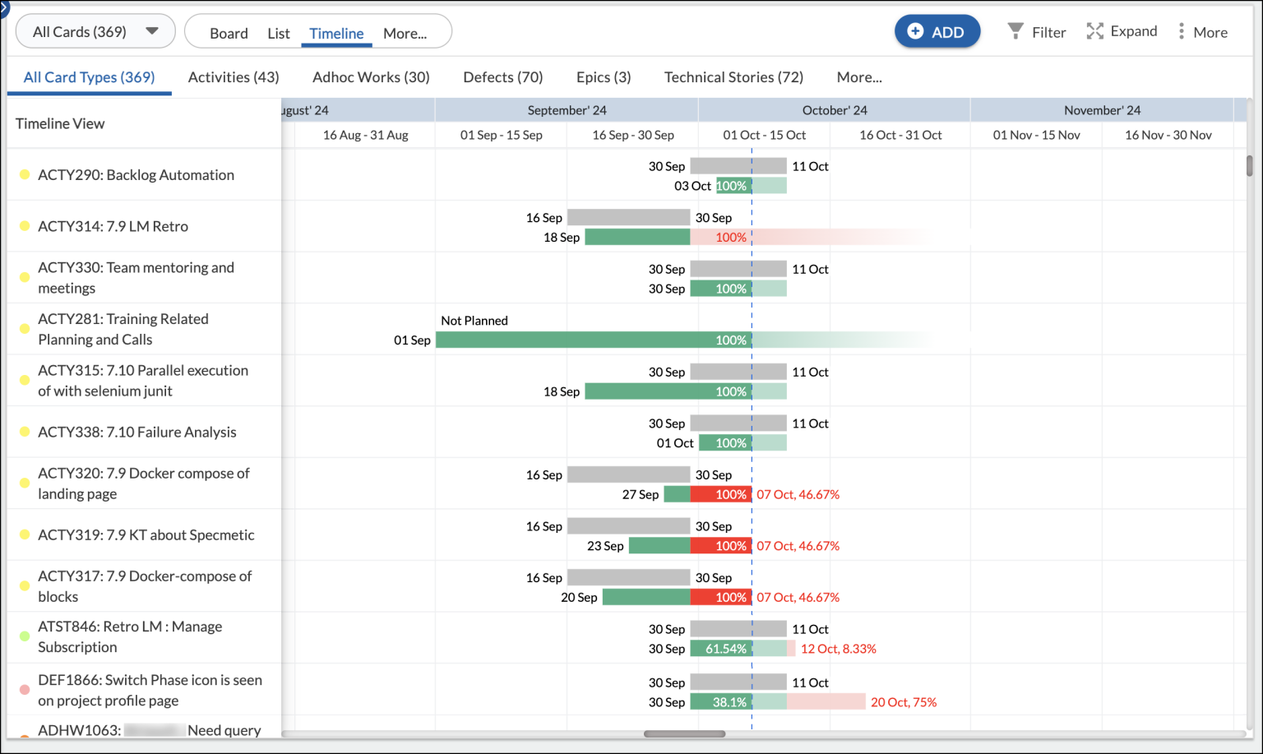1263x754 pixels.
Task: Click the ADD button
Action: pos(937,31)
